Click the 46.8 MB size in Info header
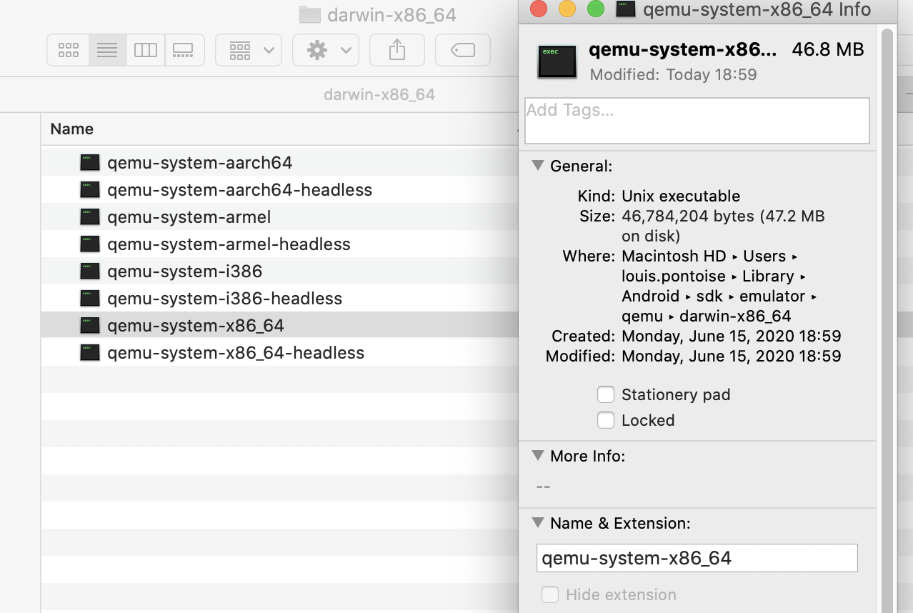Viewport: 913px width, 613px height. [828, 50]
